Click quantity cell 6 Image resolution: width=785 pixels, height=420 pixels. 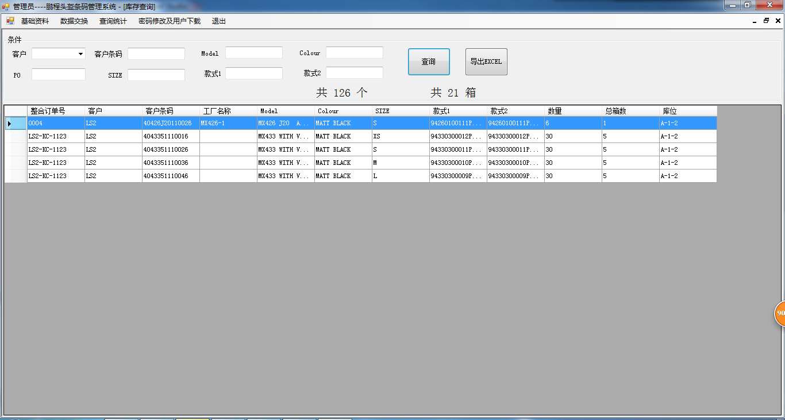click(573, 123)
